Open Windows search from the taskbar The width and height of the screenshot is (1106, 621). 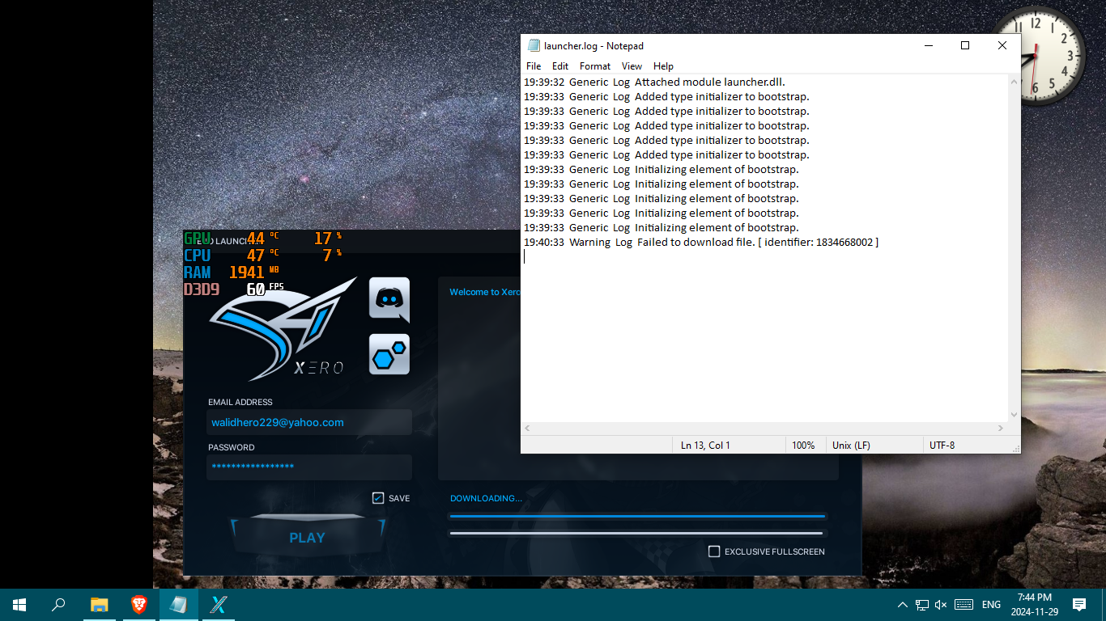pos(58,604)
